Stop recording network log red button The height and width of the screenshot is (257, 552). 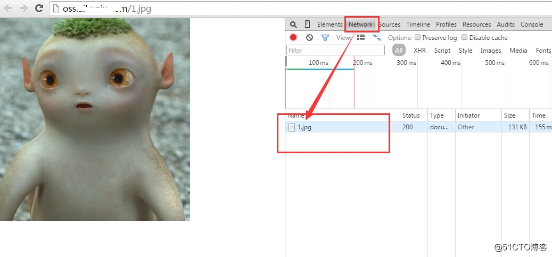293,37
